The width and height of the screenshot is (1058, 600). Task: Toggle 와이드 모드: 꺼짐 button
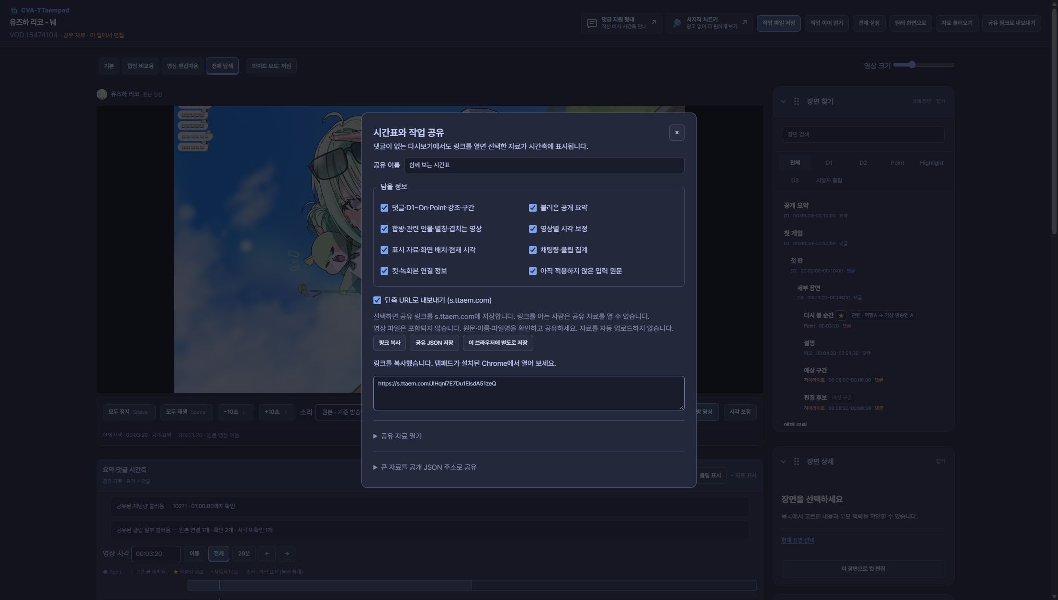(271, 66)
